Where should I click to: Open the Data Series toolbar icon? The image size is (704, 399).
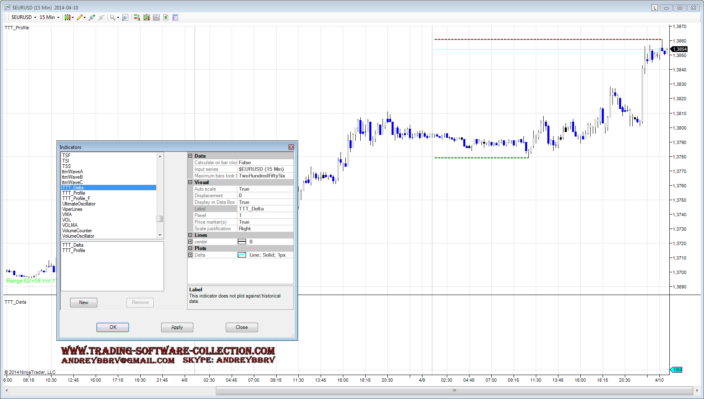(x=146, y=17)
